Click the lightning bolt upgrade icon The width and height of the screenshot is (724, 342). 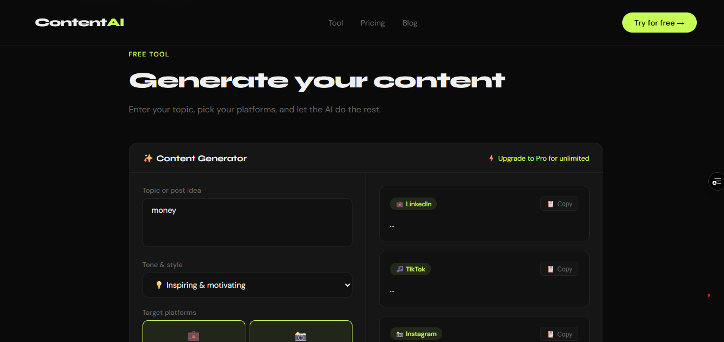[491, 159]
